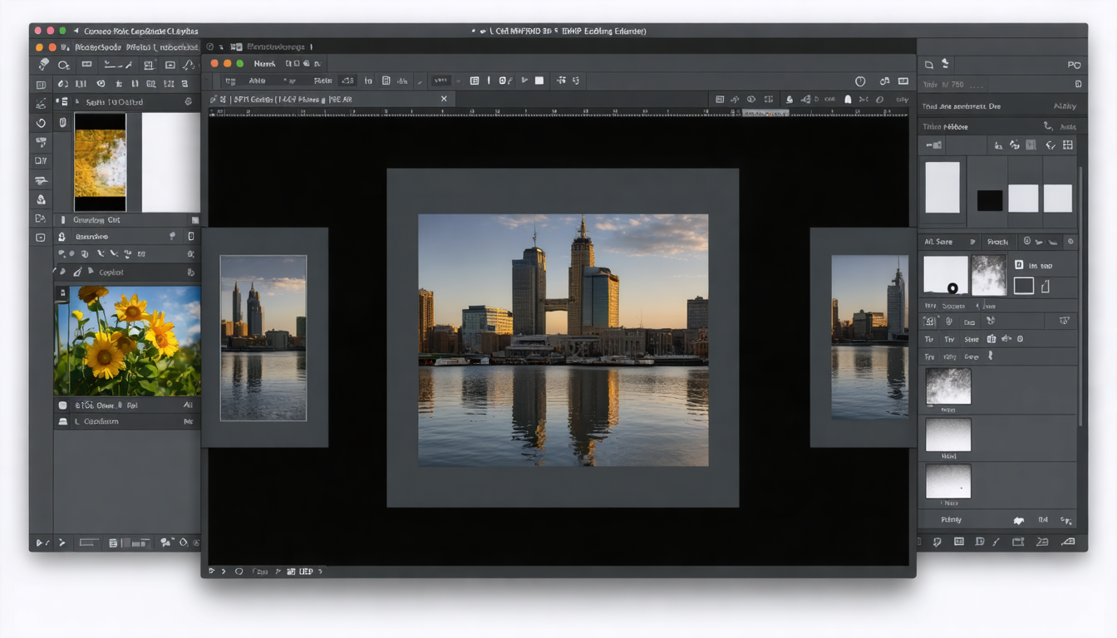Click the play icon in front window status bar
1117x638 pixels.
coord(212,572)
